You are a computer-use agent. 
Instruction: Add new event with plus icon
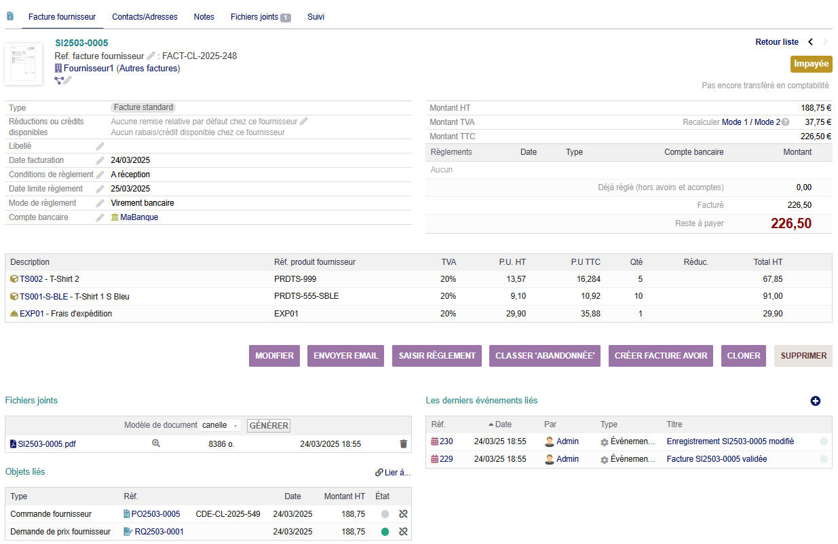tap(816, 401)
